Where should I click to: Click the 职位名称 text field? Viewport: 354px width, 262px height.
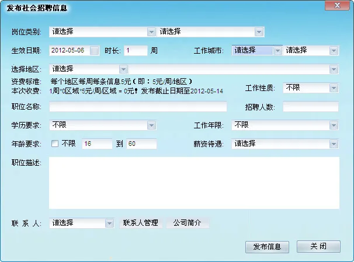coord(138,107)
